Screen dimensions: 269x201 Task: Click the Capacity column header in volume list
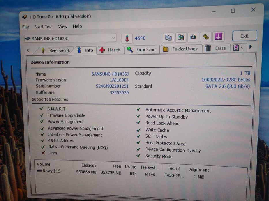[89, 165]
